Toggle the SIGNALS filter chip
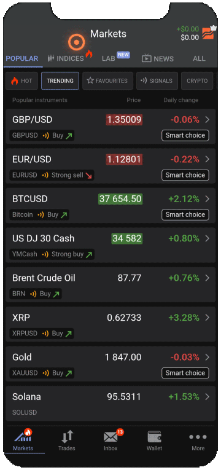The width and height of the screenshot is (221, 470). click(x=157, y=81)
